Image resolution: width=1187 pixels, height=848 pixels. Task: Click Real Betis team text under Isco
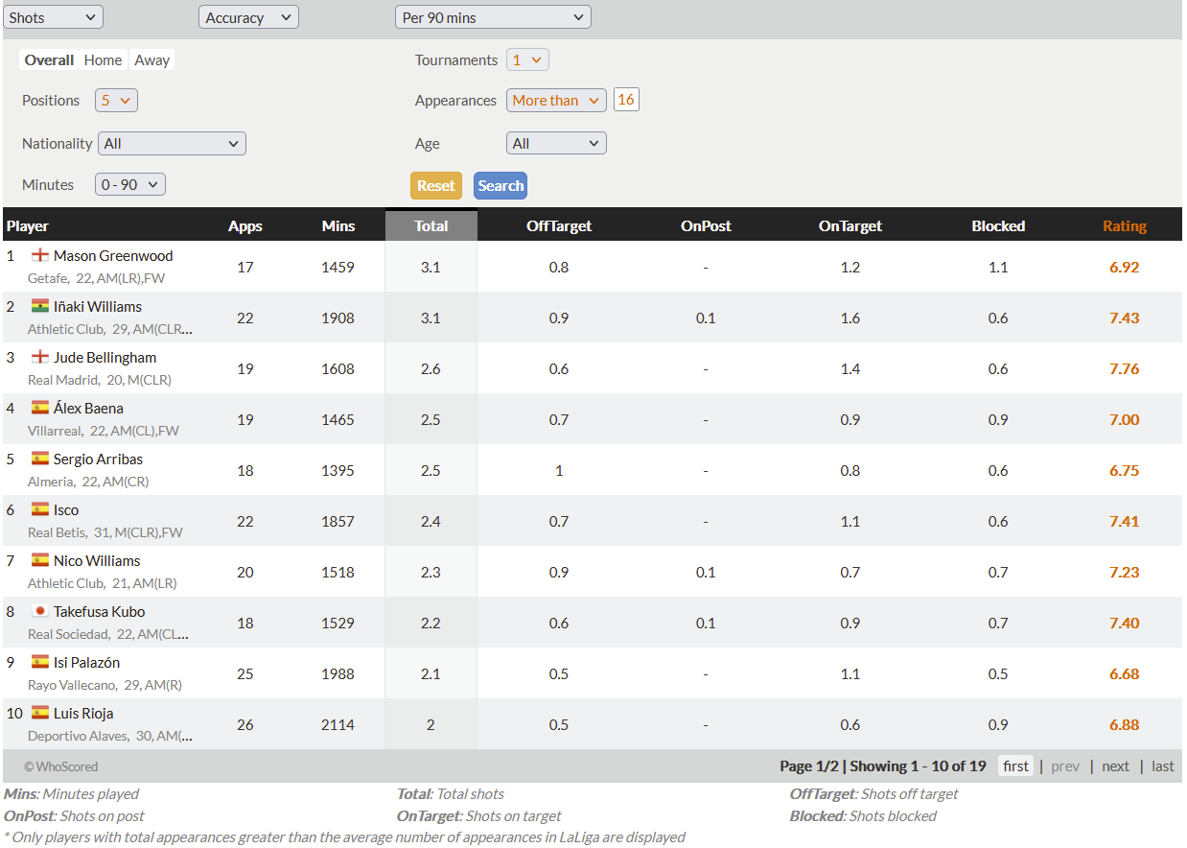(57, 532)
